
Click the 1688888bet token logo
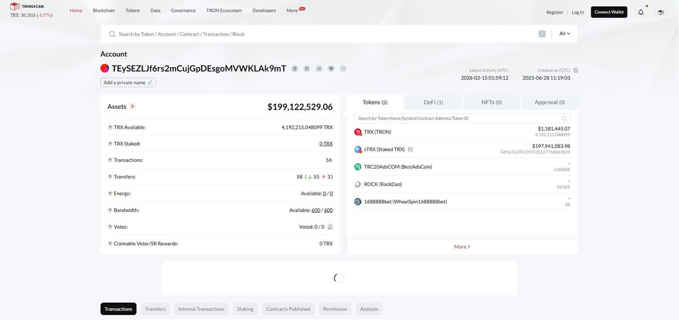358,202
